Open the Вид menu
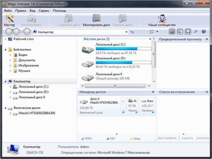Viewport: 212px width, 159px height. (32, 11)
